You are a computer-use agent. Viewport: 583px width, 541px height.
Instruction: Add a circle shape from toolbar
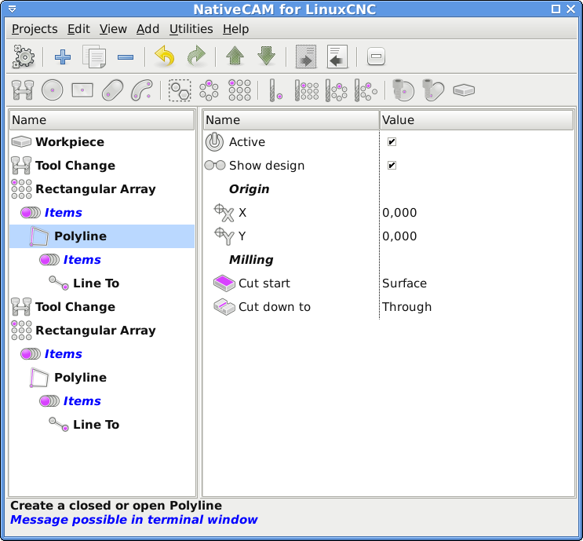(x=53, y=90)
